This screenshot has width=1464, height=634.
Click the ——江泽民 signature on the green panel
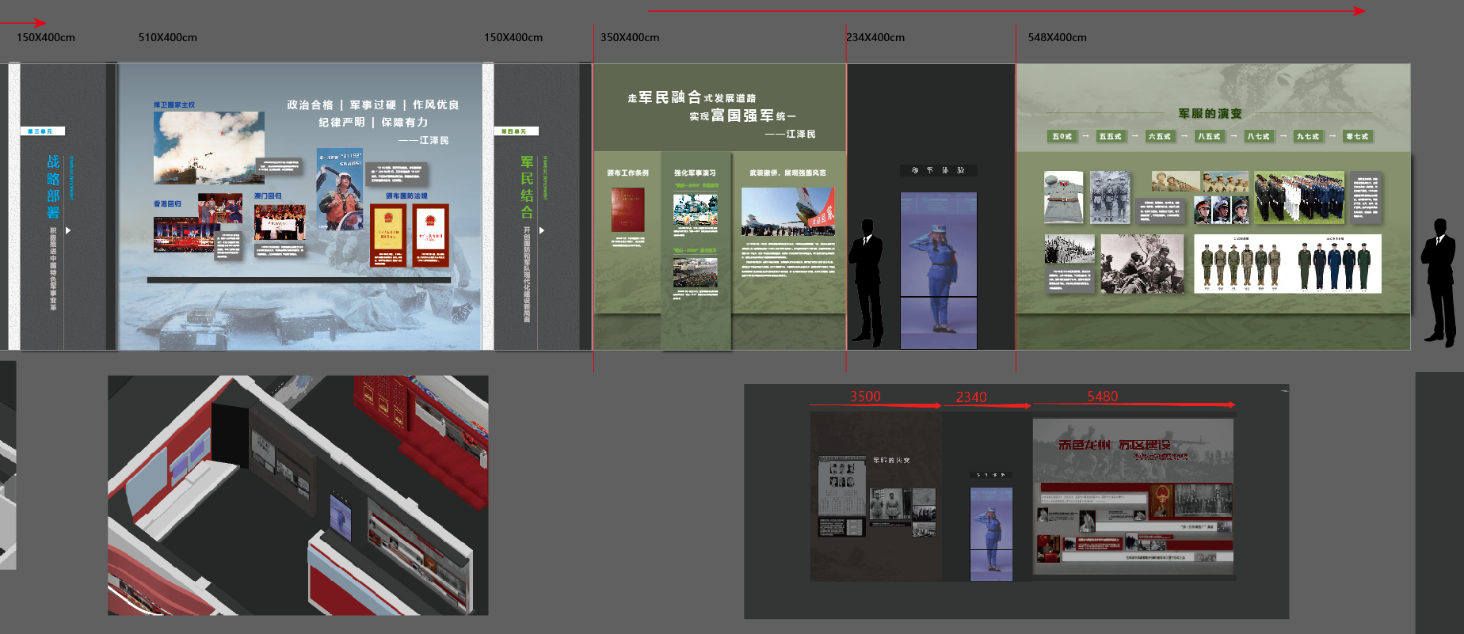coord(790,134)
